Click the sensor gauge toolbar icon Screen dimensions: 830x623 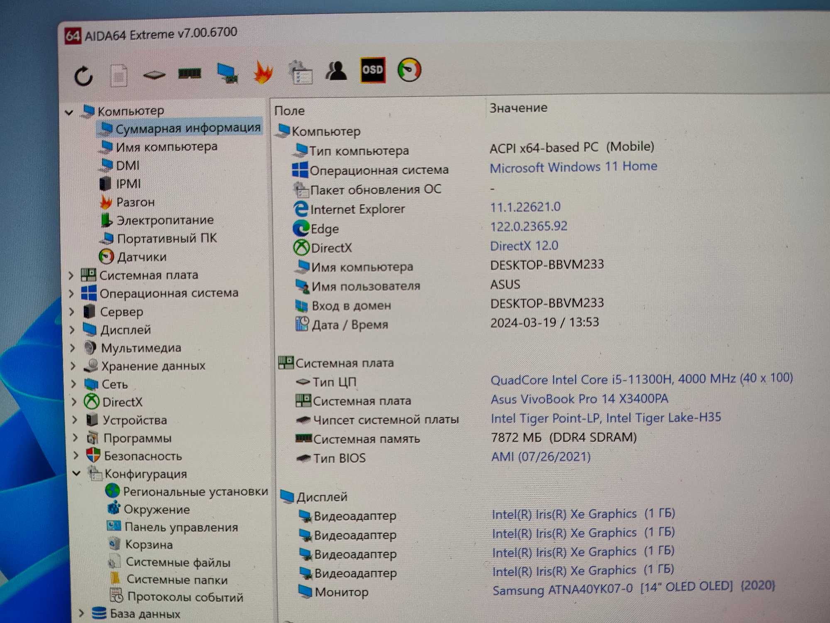coord(409,69)
